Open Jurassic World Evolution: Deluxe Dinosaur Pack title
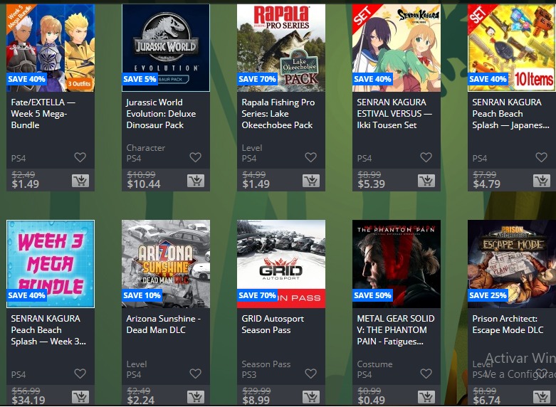This screenshot has height=407, width=556. point(161,113)
